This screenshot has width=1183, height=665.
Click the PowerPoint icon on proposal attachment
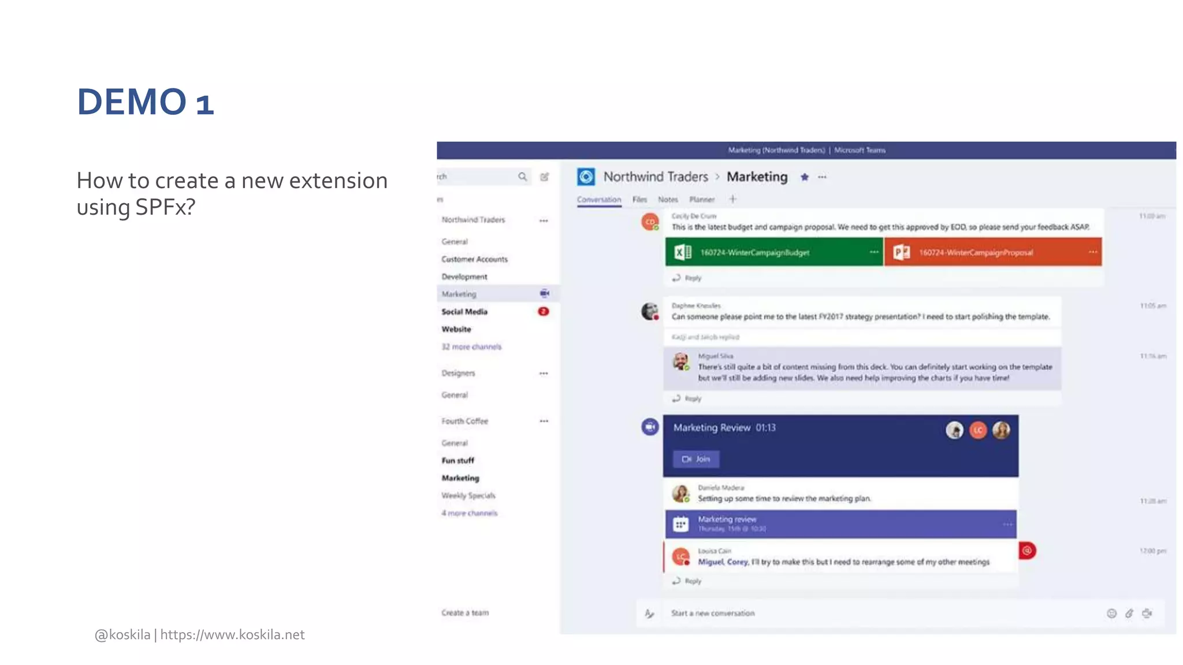(901, 252)
